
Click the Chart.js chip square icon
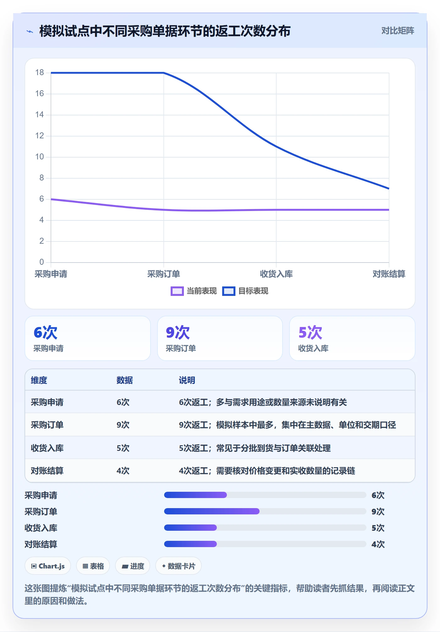[x=34, y=566]
